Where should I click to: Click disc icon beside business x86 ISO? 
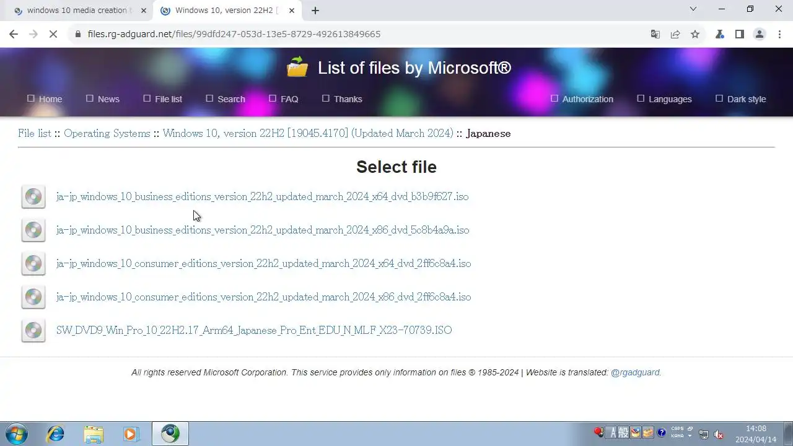33,230
